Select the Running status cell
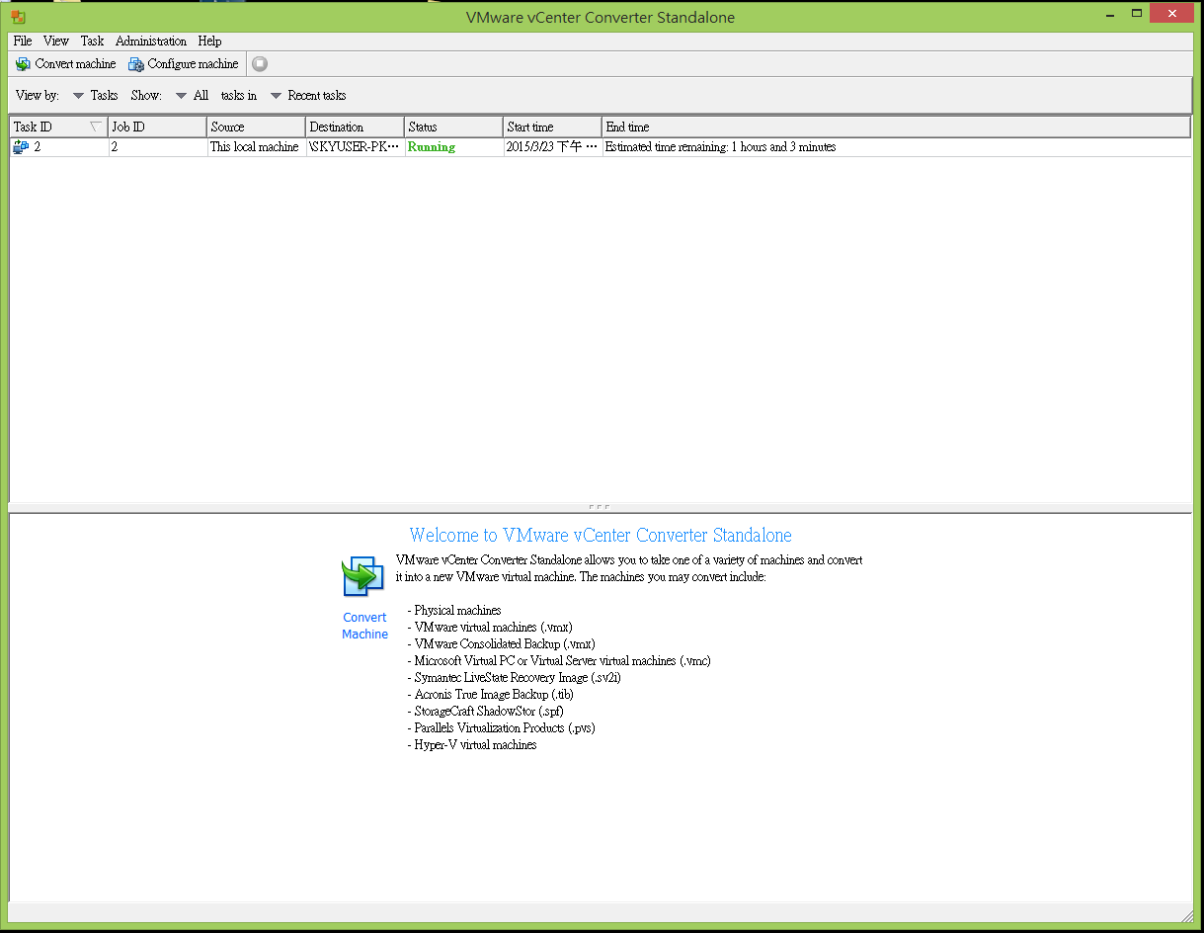Viewport: 1204px width, 933px height. [x=454, y=147]
